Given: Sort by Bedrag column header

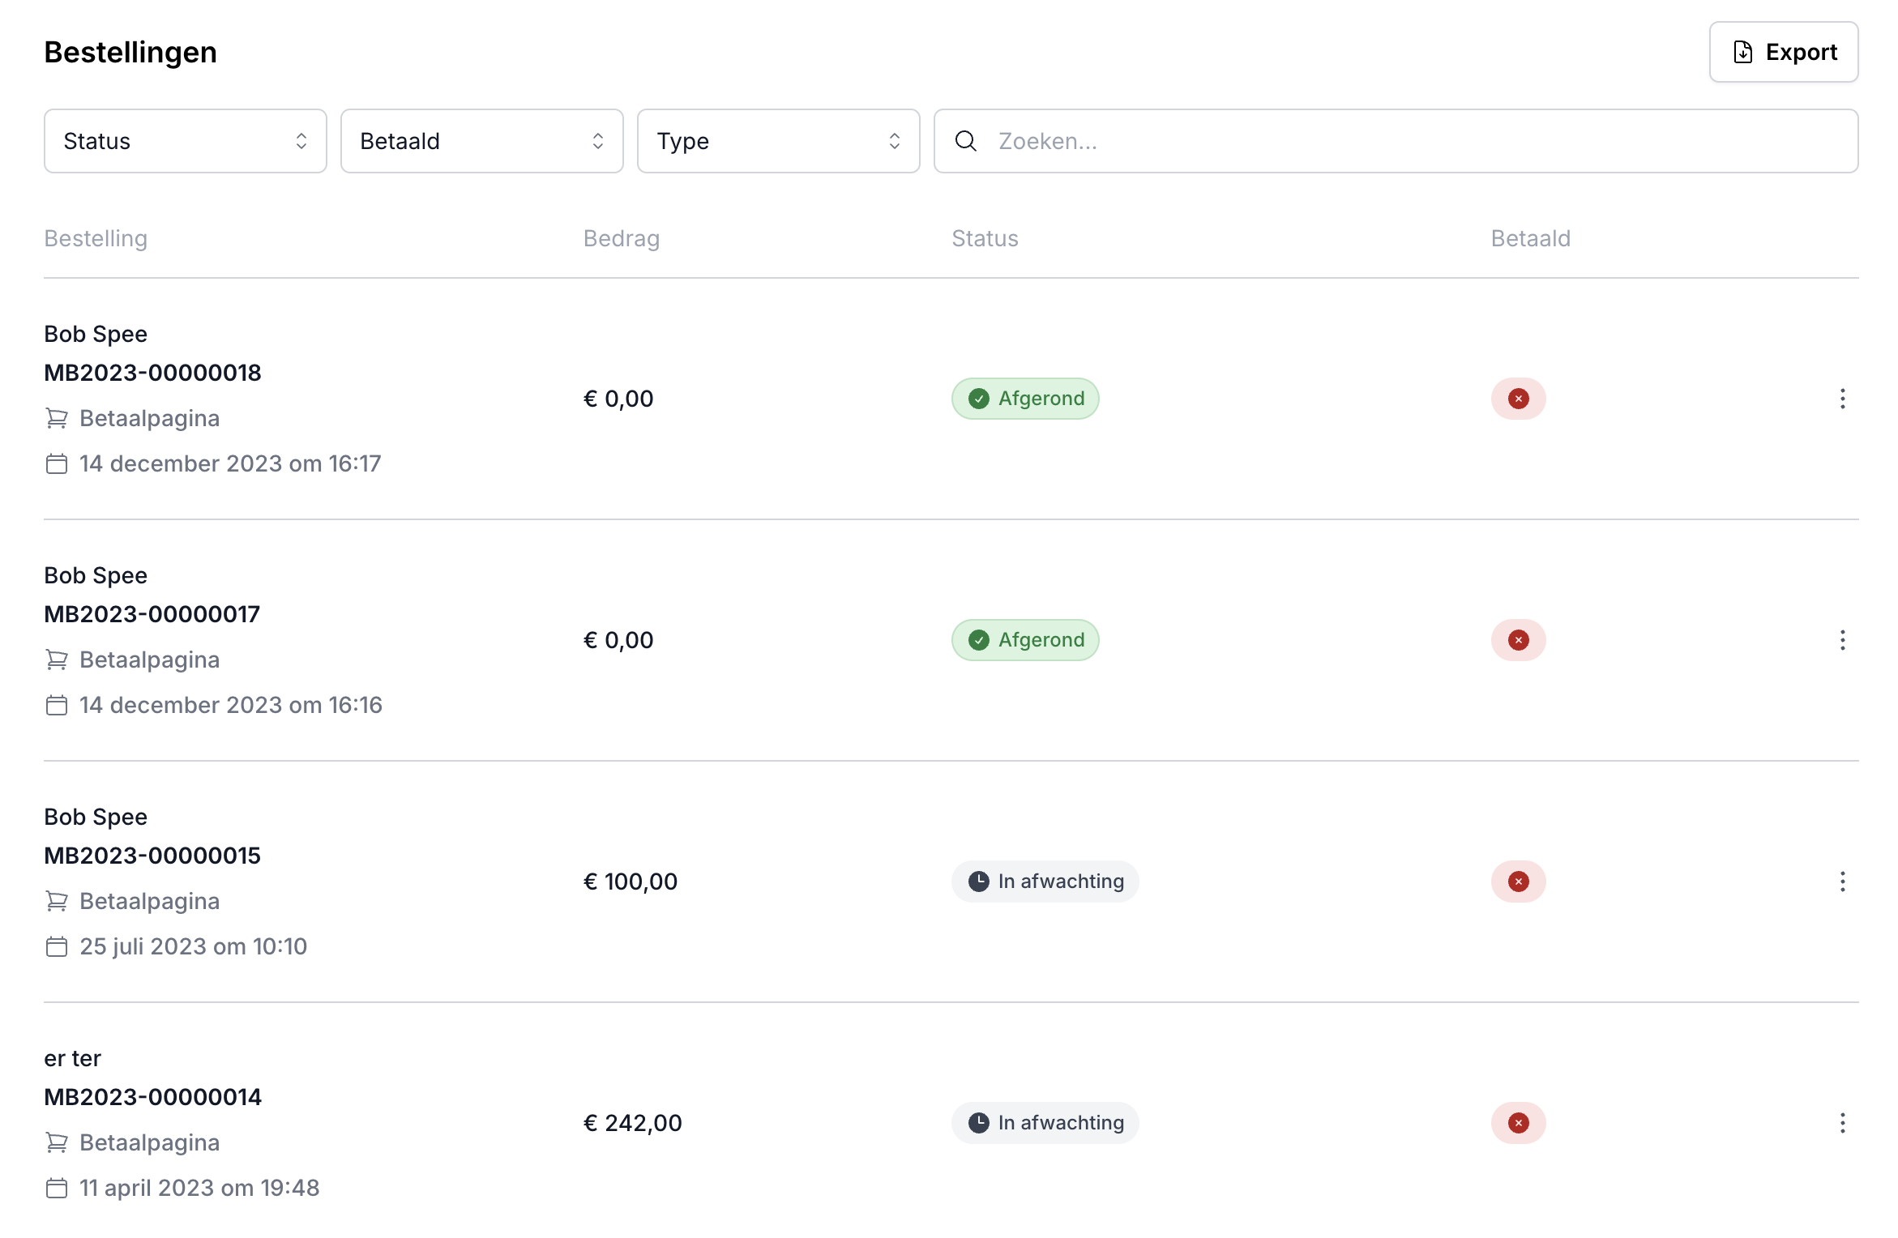Looking at the screenshot, I should pyautogui.click(x=621, y=238).
